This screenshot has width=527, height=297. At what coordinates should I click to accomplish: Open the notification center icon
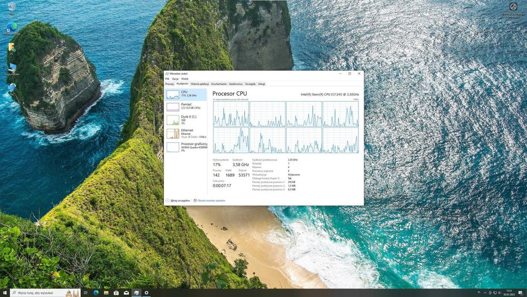520,293
